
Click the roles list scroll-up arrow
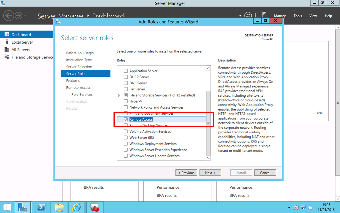click(x=208, y=68)
